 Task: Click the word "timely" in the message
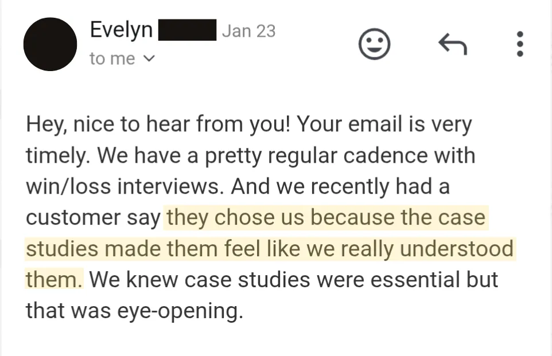[55, 155]
